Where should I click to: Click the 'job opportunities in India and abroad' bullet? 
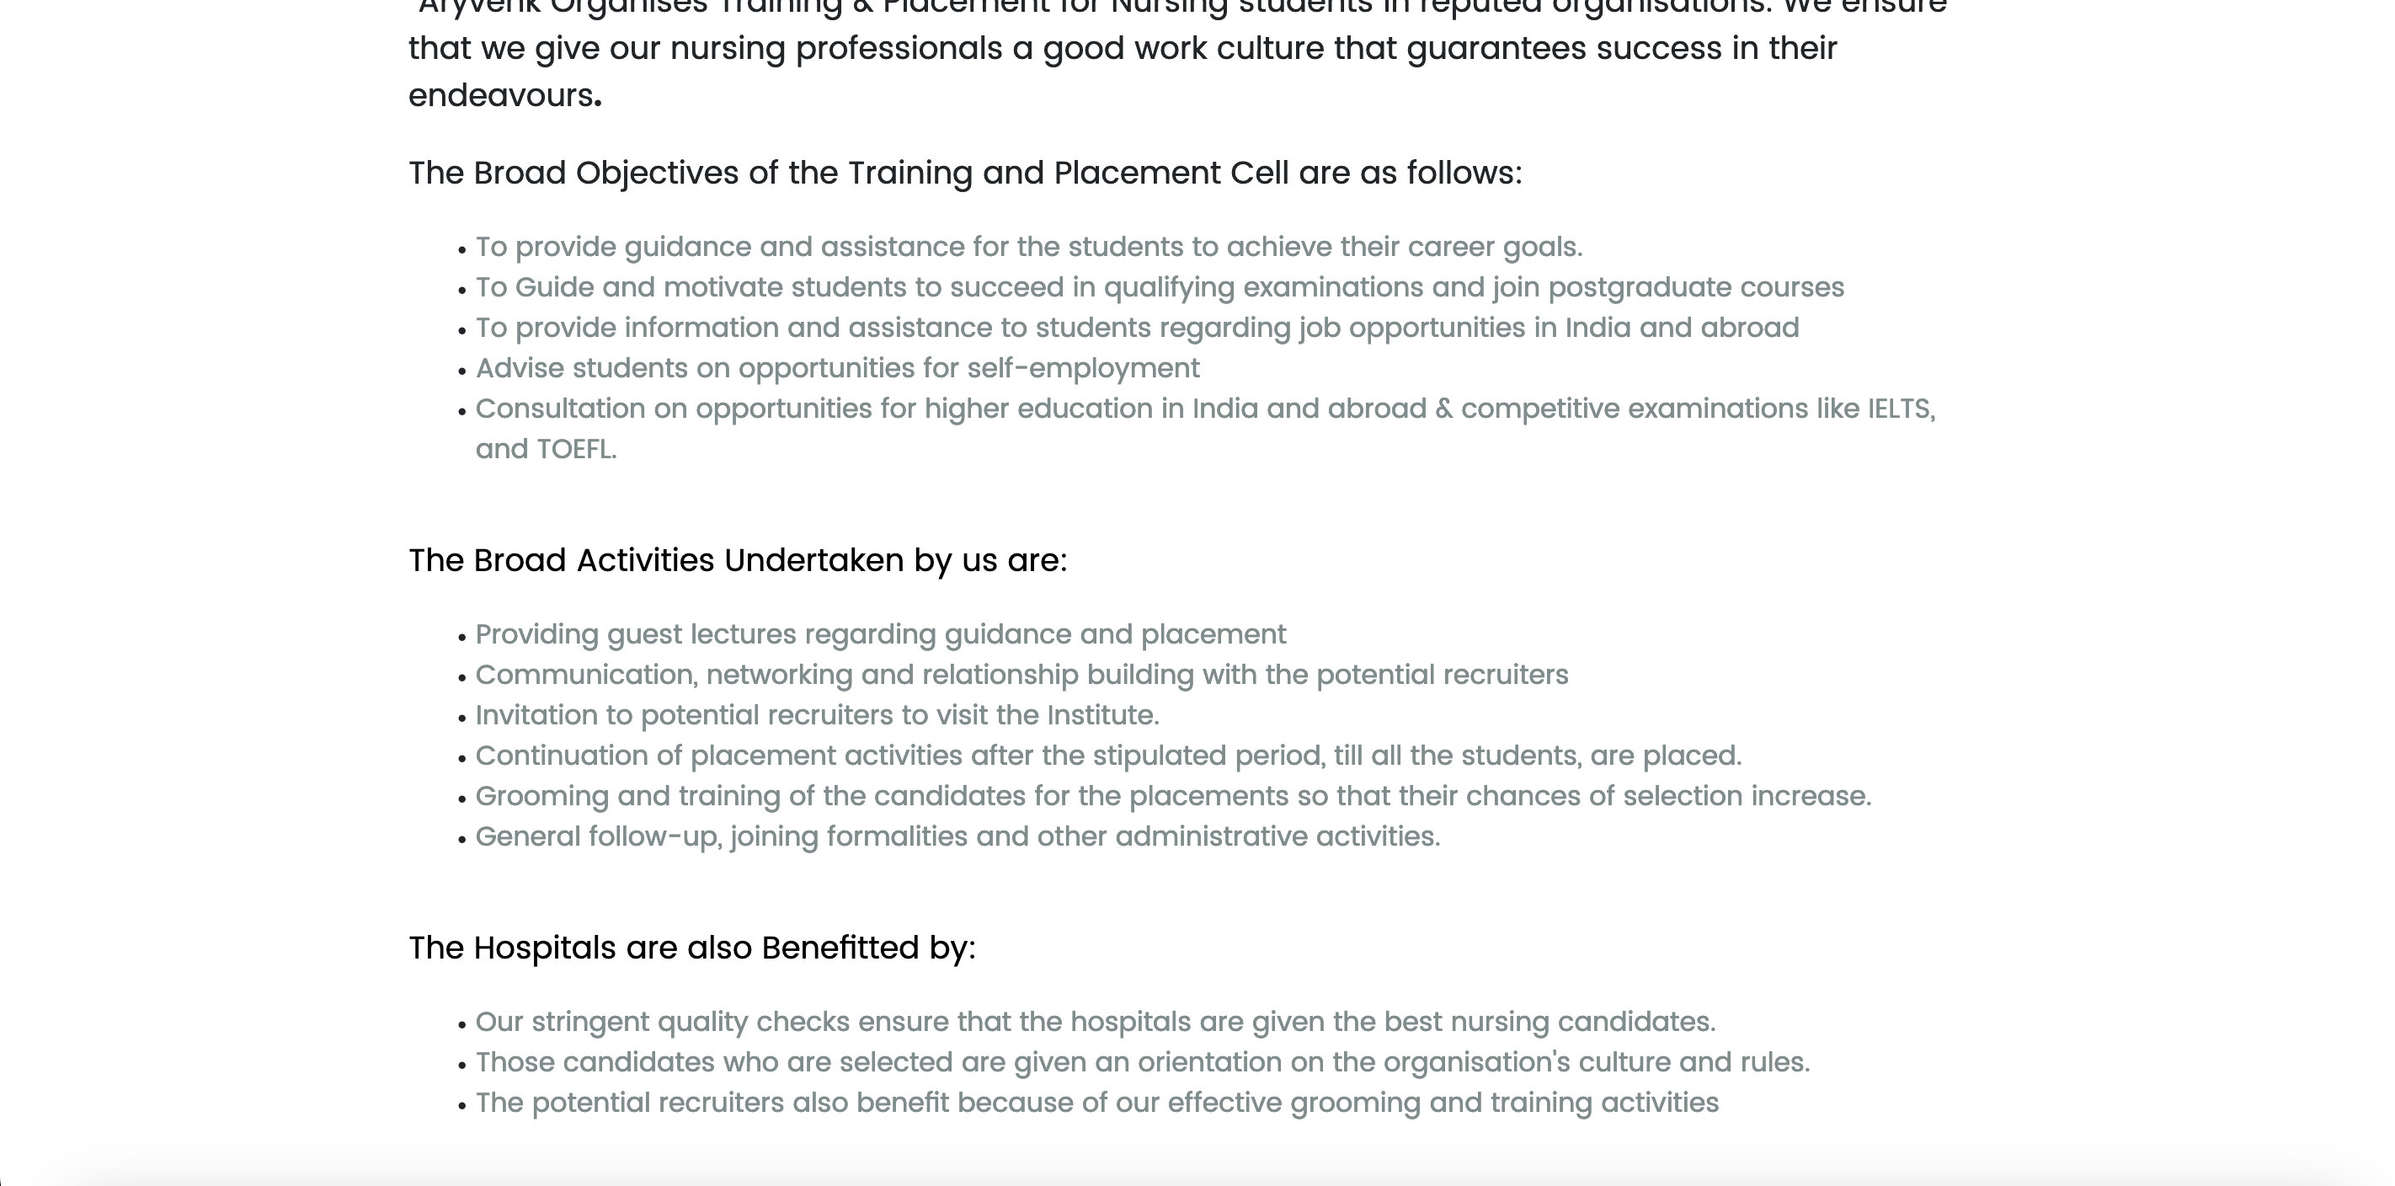(1137, 329)
